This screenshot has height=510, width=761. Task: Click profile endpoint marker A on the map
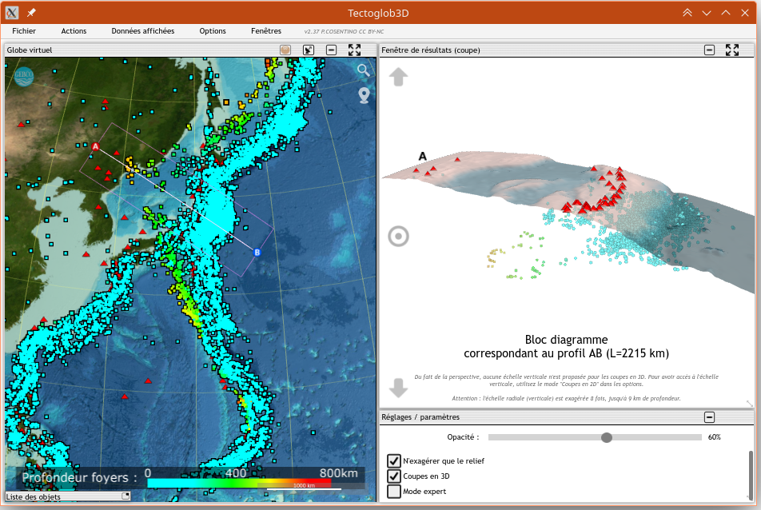95,147
